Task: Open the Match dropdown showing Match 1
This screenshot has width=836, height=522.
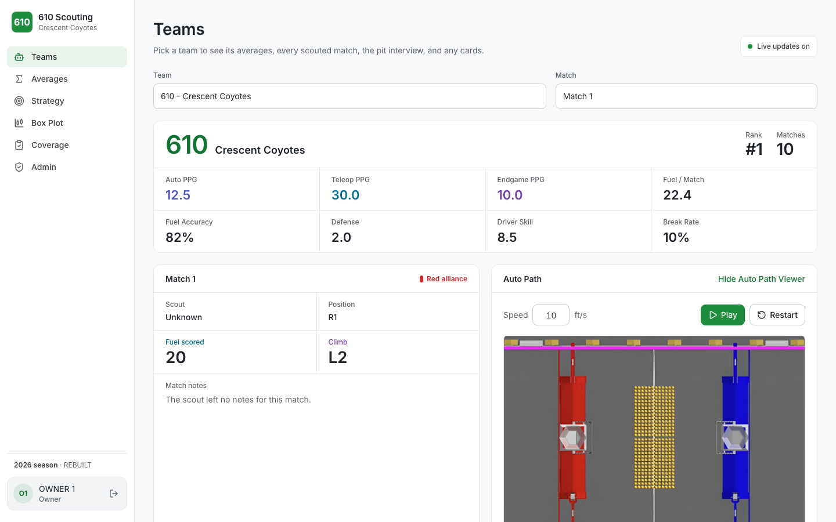Action: click(x=686, y=96)
